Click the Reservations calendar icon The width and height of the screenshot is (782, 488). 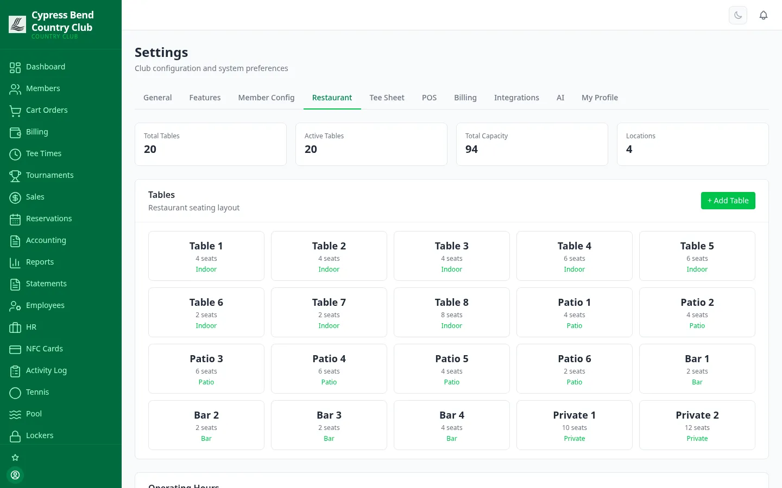click(x=15, y=219)
